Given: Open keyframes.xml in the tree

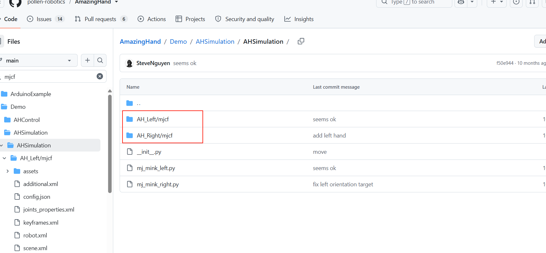Looking at the screenshot, I should pos(41,223).
